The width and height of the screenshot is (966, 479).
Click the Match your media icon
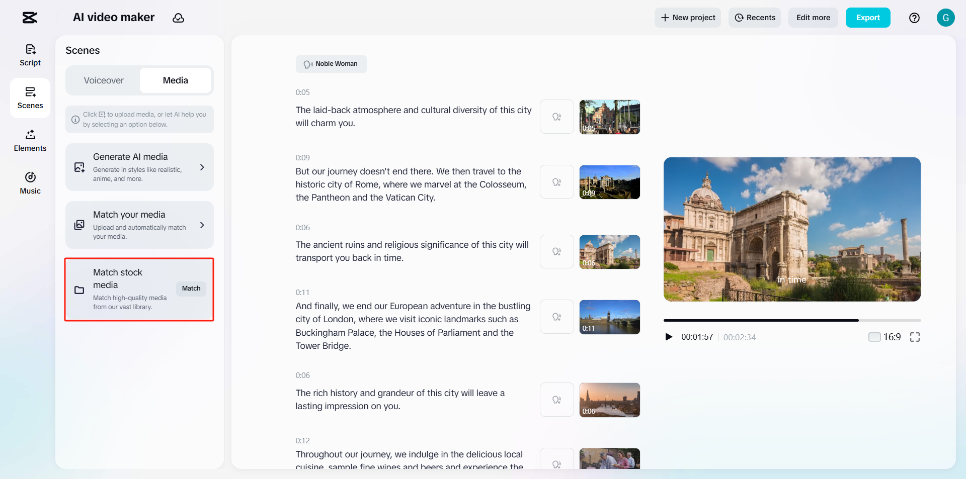tap(79, 225)
